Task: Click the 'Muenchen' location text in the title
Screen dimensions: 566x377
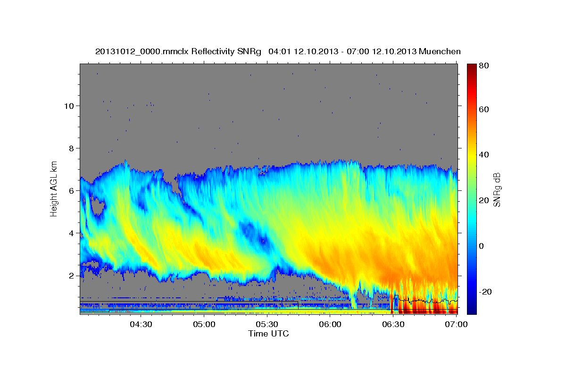Action: [x=440, y=51]
